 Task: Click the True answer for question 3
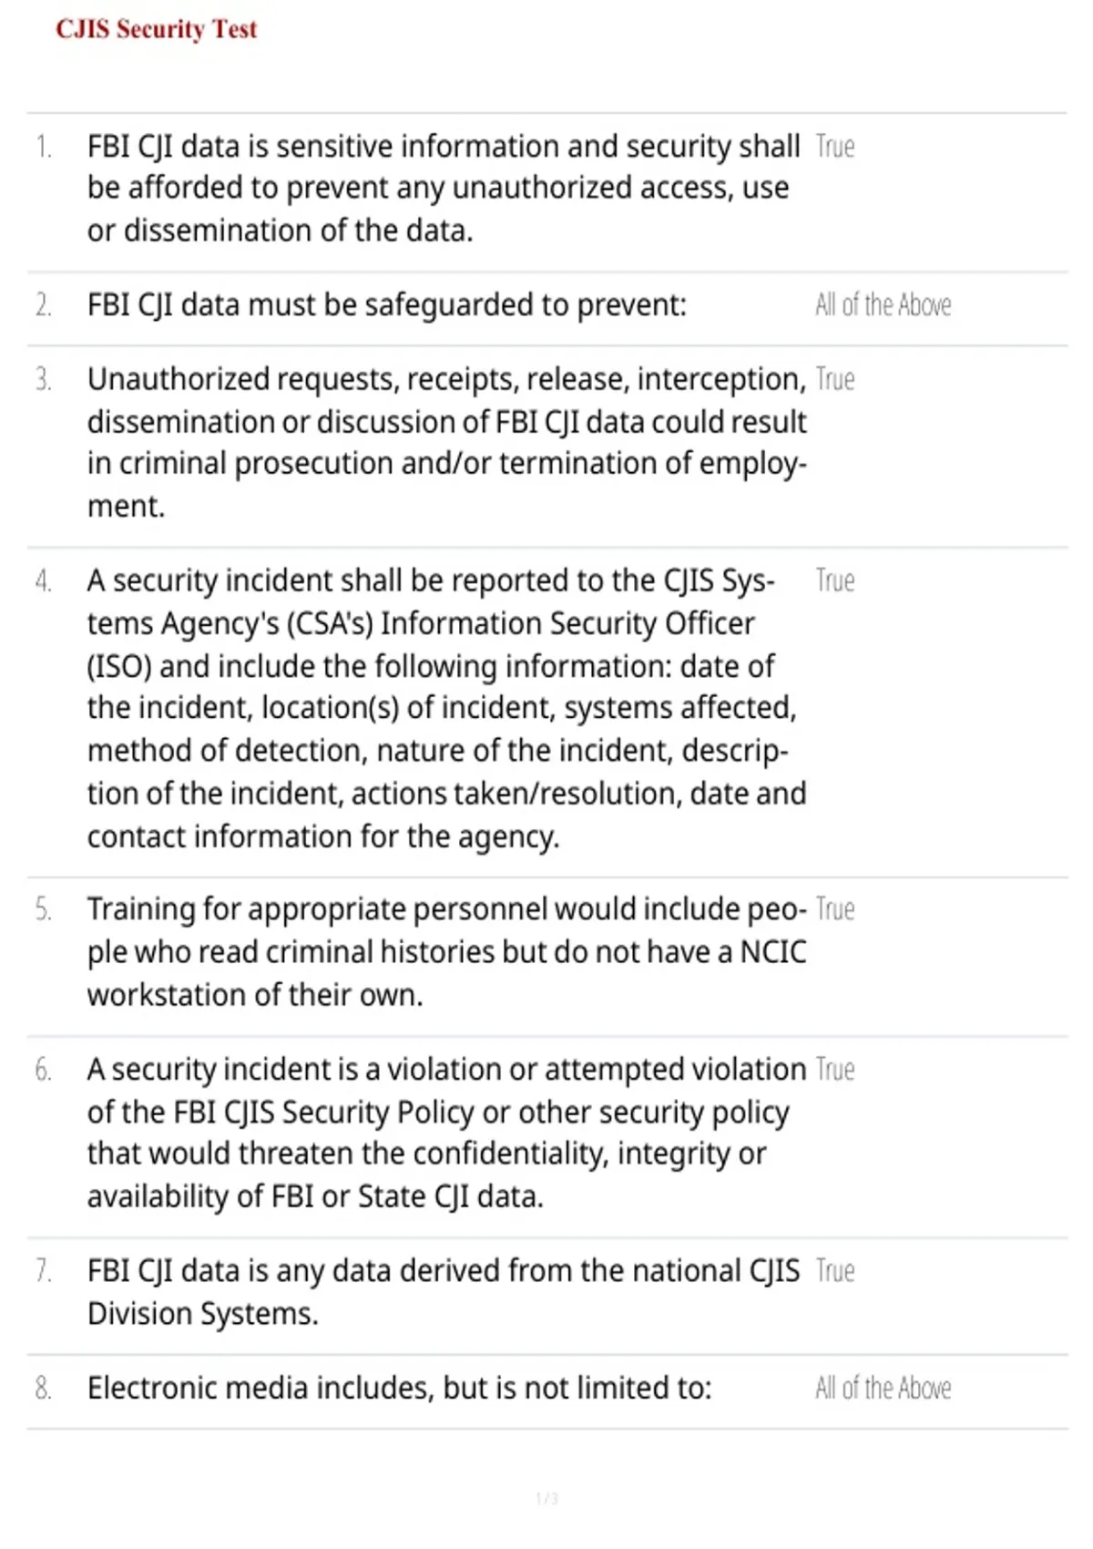tap(835, 379)
